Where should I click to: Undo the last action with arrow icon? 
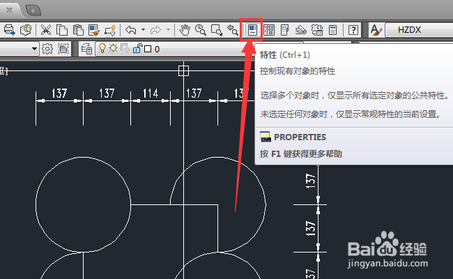131,30
